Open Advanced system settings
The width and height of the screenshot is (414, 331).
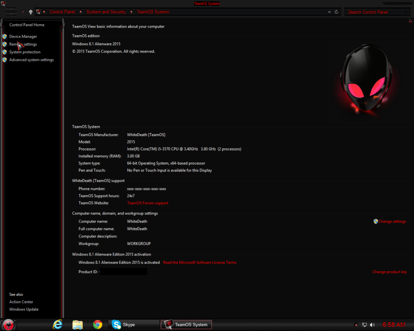32,59
